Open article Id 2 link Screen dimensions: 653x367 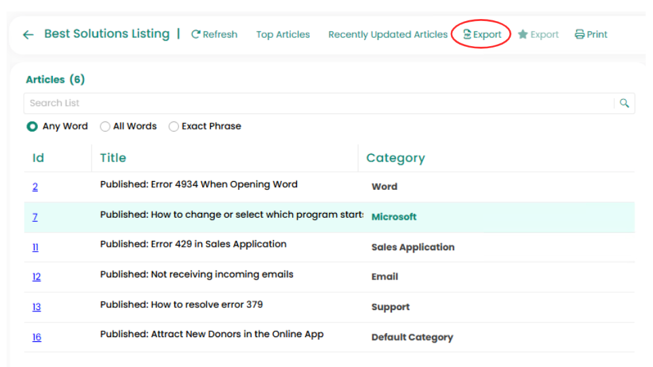point(35,187)
